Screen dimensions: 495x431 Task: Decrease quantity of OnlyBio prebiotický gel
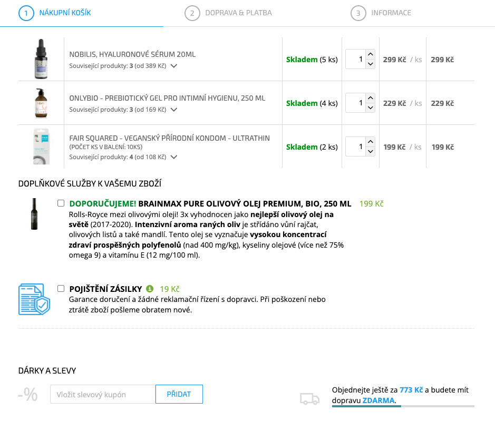pos(371,107)
